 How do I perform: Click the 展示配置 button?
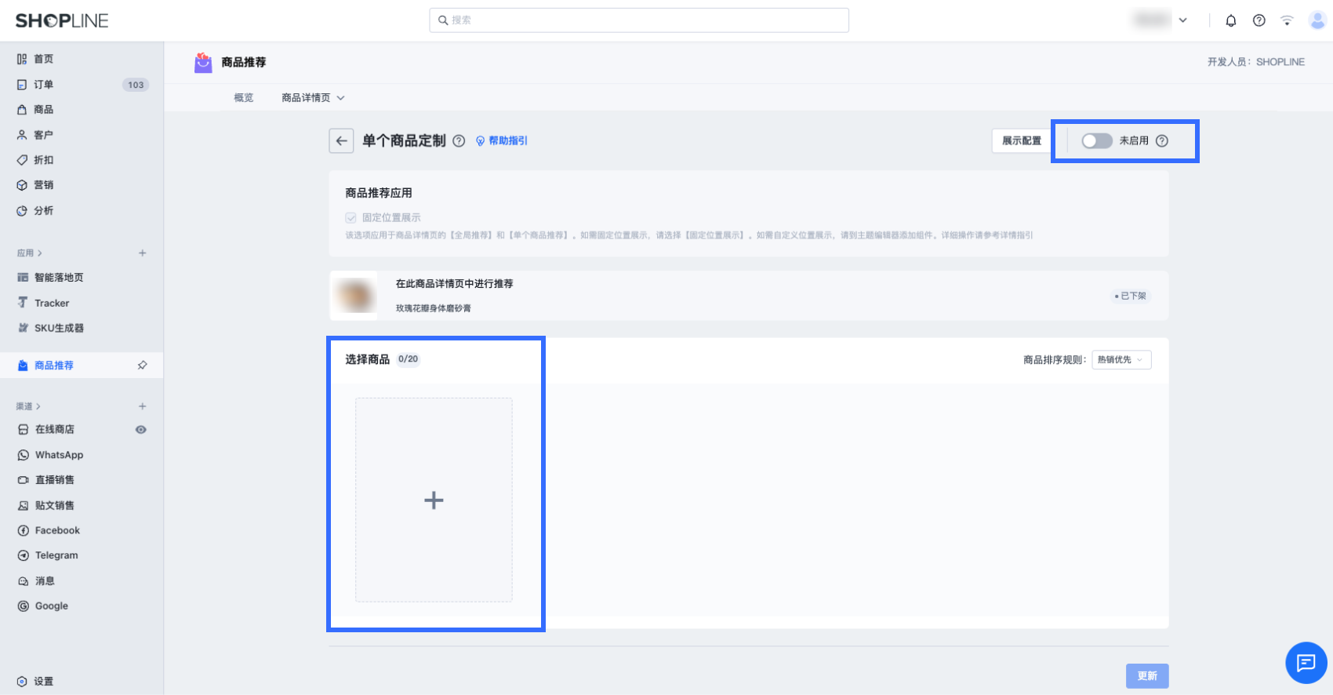[1022, 141]
